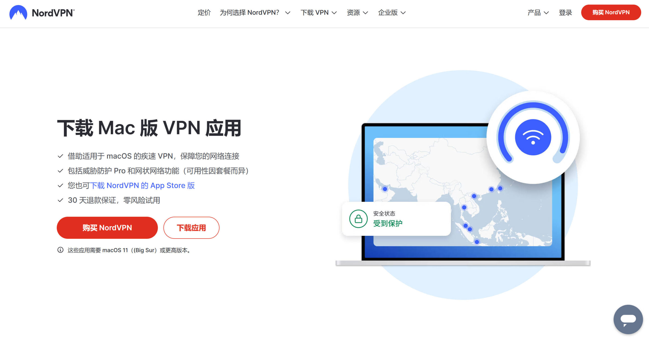Screen dimensions: 649x339
Task: Click the 下载应用 outlined button
Action: pos(191,228)
